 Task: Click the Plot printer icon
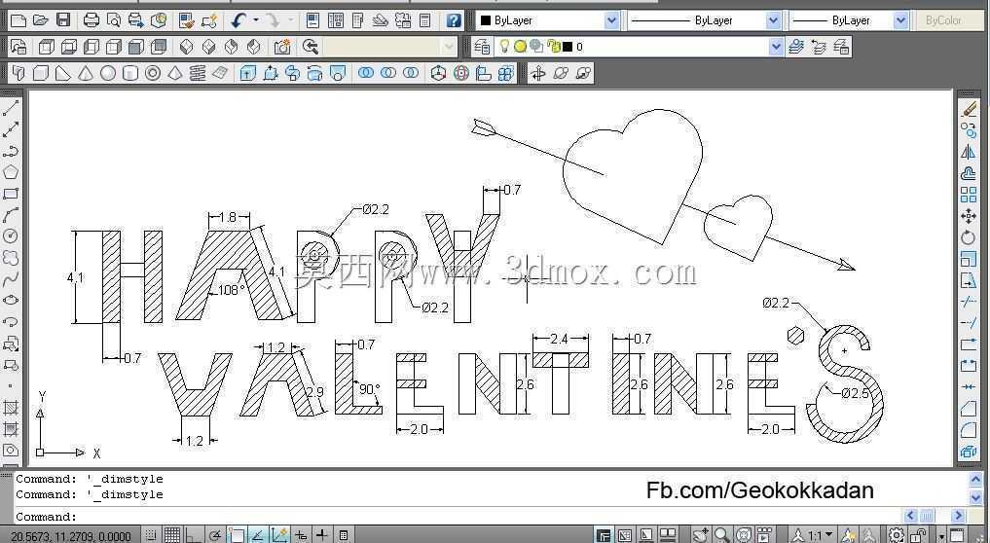coord(92,20)
